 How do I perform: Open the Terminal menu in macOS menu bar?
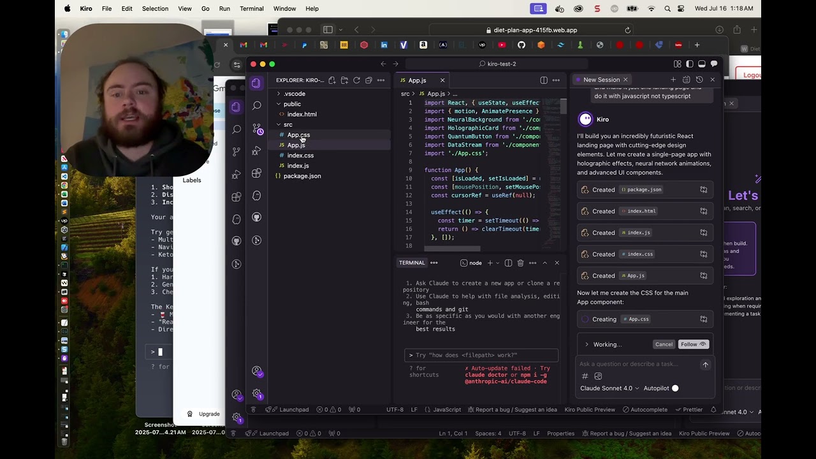pyautogui.click(x=251, y=8)
